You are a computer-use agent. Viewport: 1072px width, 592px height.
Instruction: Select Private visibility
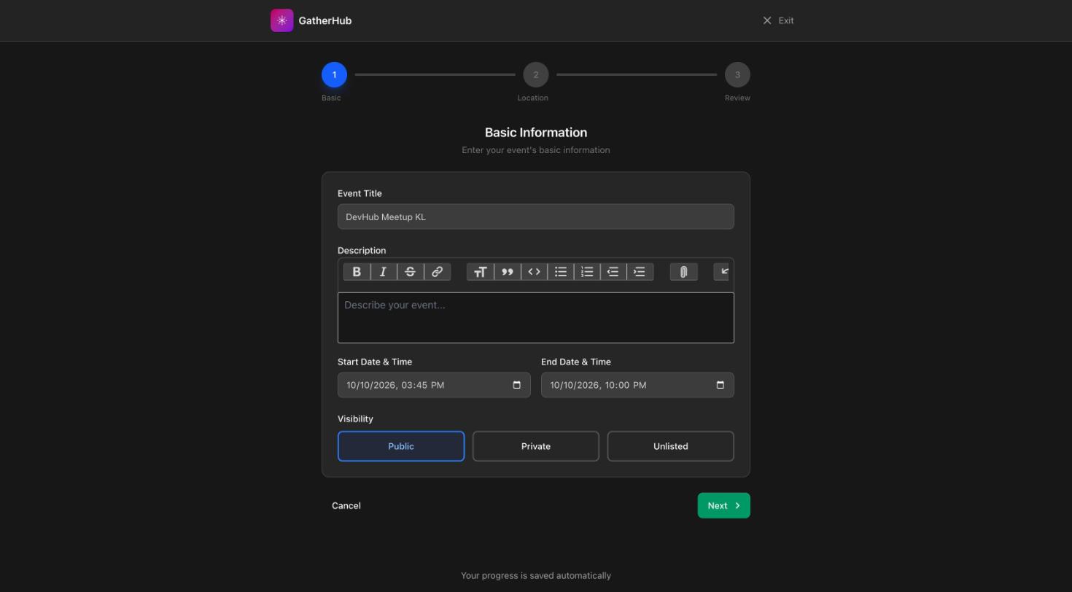point(536,446)
